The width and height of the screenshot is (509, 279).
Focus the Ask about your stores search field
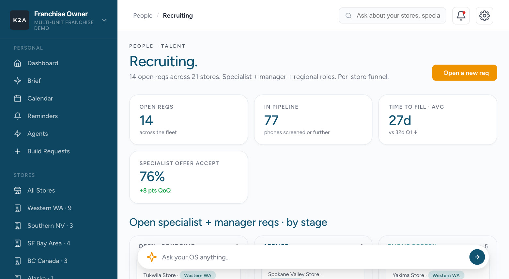393,16
